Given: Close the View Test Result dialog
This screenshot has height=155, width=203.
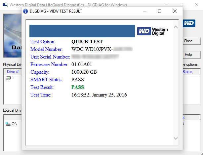Looking at the screenshot, I should tap(175, 11).
